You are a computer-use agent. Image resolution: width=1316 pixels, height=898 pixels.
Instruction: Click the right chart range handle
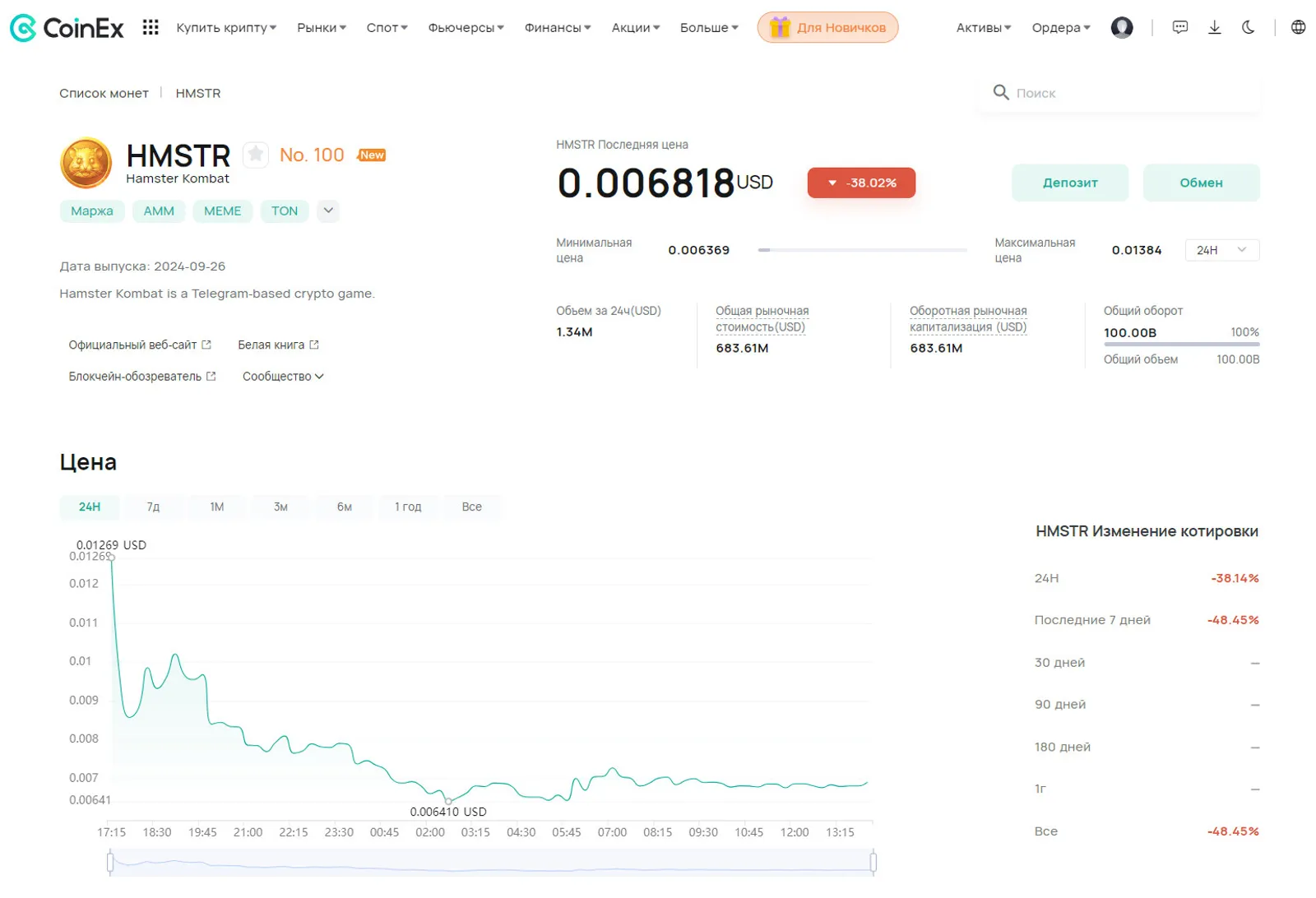tap(873, 862)
